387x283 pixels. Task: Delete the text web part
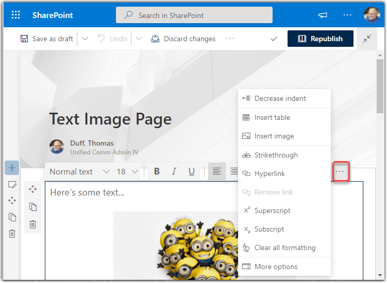click(33, 224)
